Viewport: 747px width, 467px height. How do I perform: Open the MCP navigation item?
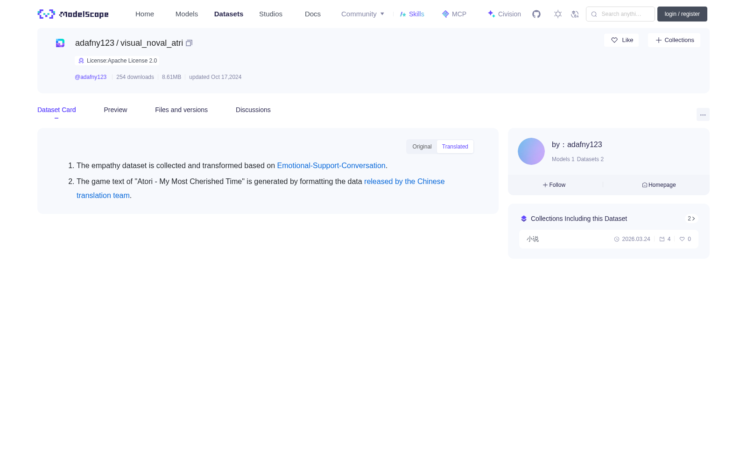click(x=454, y=14)
